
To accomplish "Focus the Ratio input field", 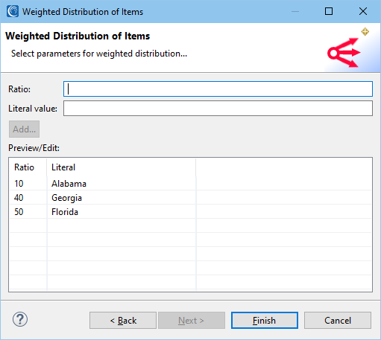I will point(218,89).
